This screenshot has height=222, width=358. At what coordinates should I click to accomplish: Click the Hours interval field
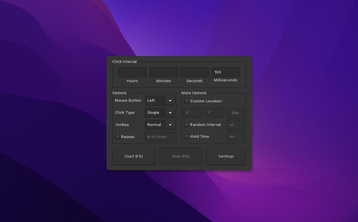tap(132, 72)
